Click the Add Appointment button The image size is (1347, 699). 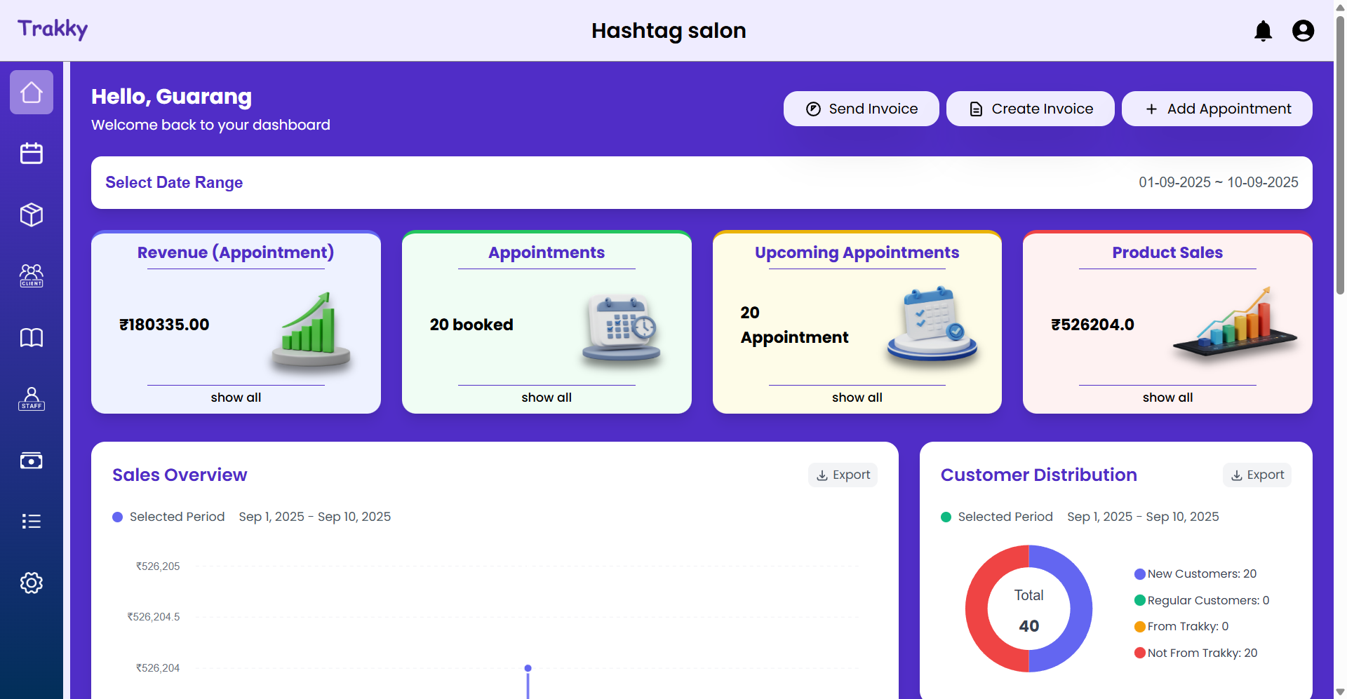click(x=1217, y=109)
